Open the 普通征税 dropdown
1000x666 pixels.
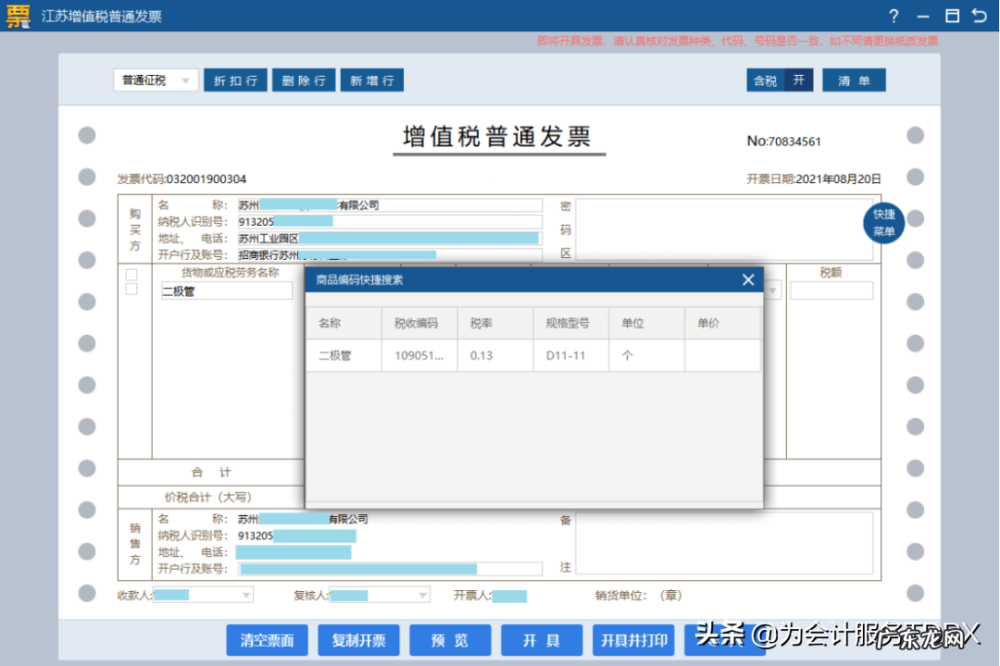tap(155, 80)
